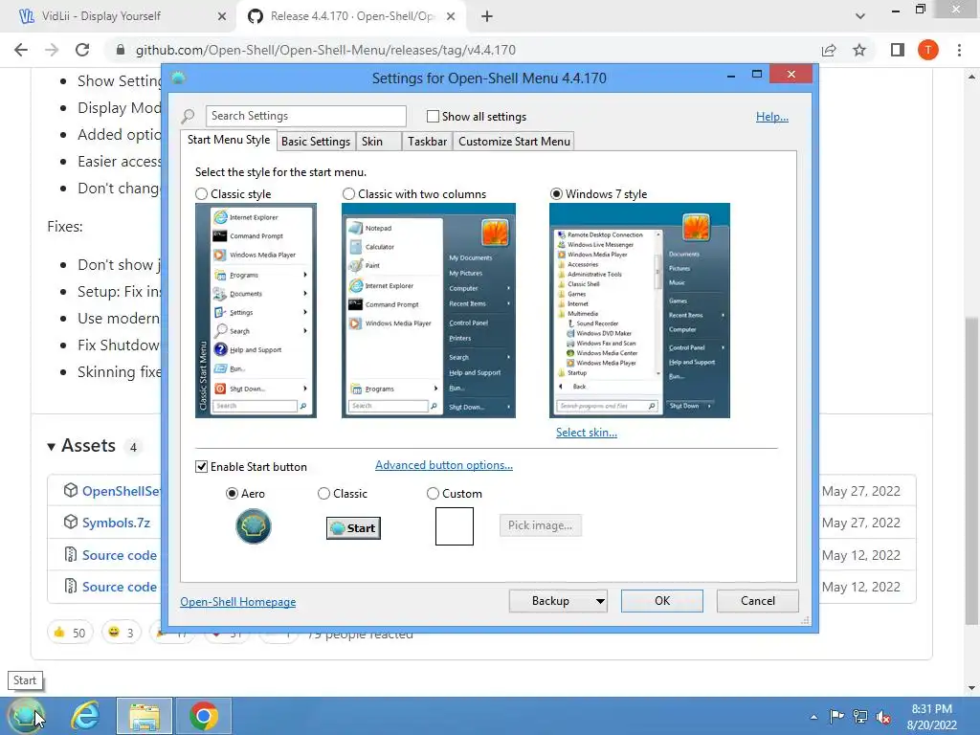Cancel the settings dialog
The image size is (980, 735).
pos(758,601)
